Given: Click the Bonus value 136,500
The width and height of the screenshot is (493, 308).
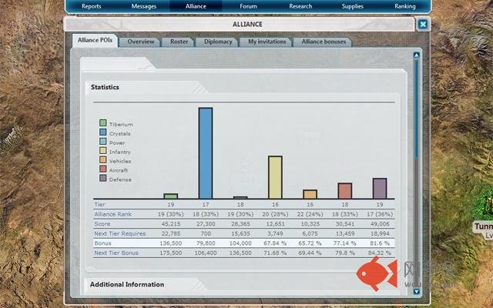Looking at the screenshot, I should (x=171, y=243).
